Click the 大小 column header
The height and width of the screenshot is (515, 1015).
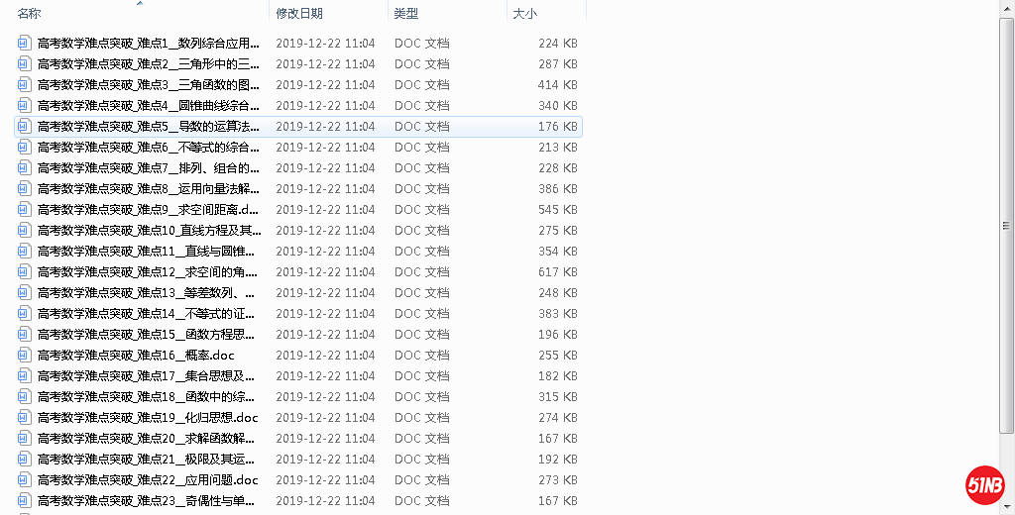coord(525,14)
